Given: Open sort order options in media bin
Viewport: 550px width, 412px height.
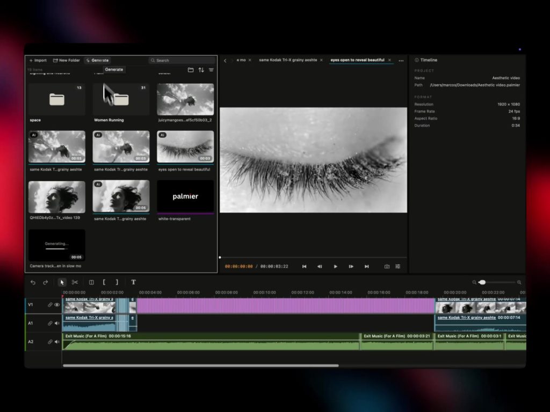Looking at the screenshot, I should click(x=201, y=70).
